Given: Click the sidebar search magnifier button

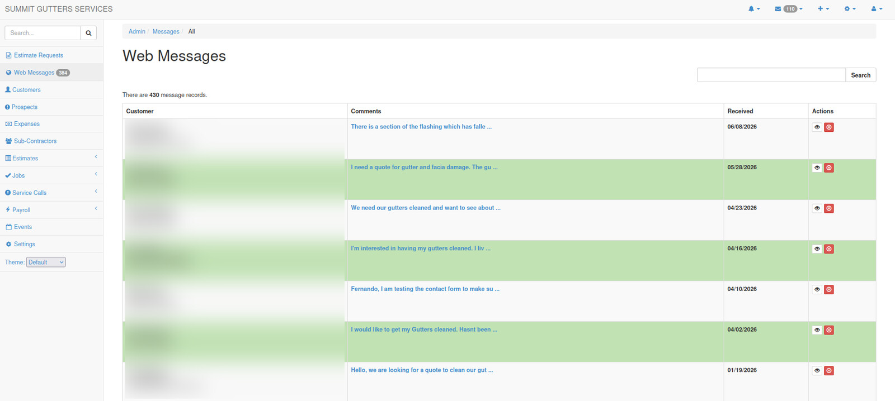Looking at the screenshot, I should (x=88, y=33).
